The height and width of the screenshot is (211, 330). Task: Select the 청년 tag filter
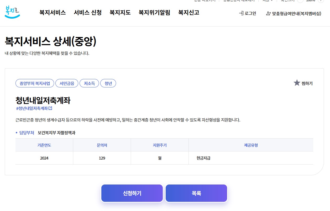click(x=108, y=83)
